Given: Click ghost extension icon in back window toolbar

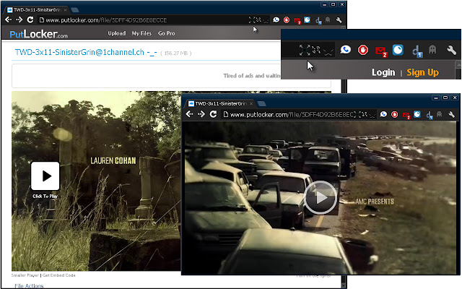Looking at the screenshot, I should [327, 20].
